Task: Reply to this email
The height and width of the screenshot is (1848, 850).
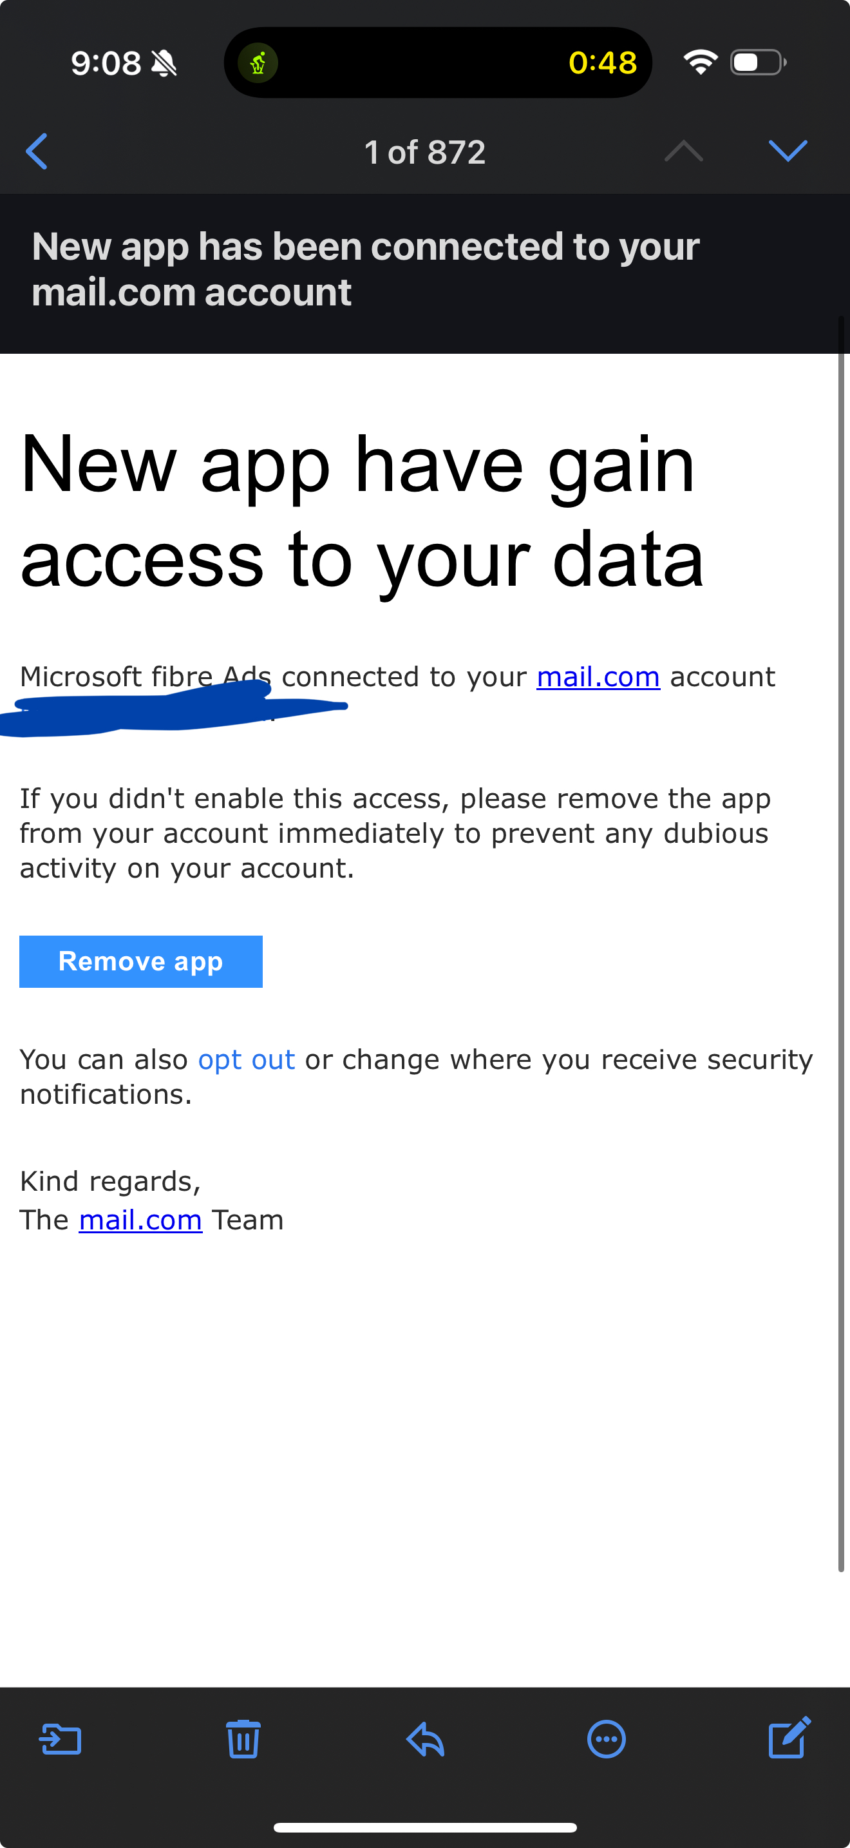Action: coord(425,1739)
